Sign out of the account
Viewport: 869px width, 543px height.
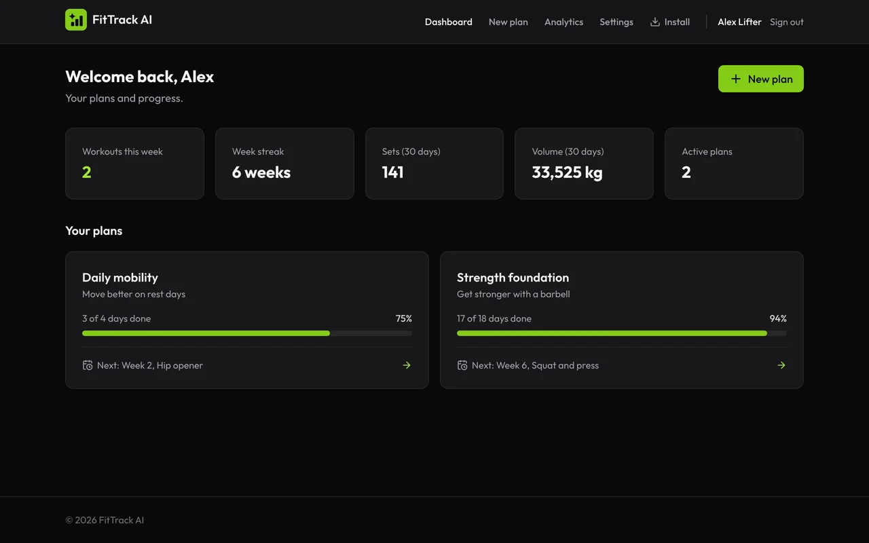787,22
